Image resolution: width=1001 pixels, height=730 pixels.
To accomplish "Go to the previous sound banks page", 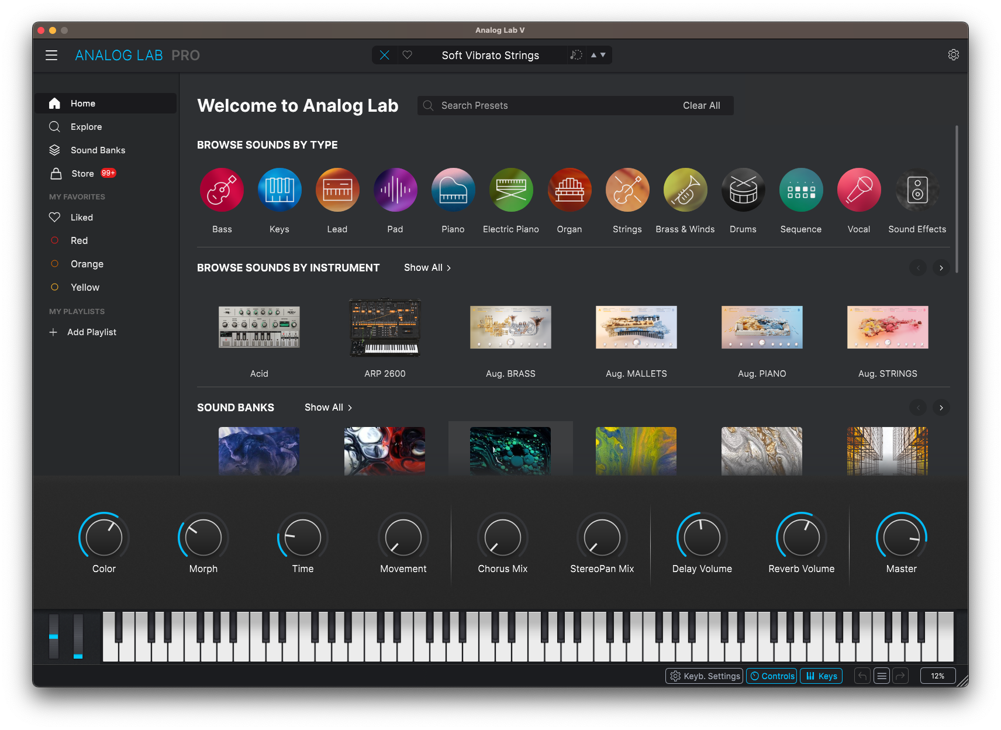I will [x=918, y=408].
